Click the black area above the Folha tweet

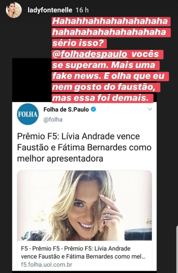coord(32,80)
